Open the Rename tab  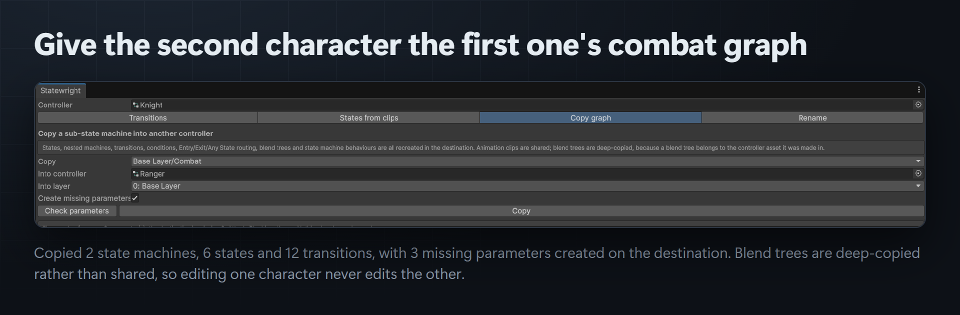tap(812, 118)
